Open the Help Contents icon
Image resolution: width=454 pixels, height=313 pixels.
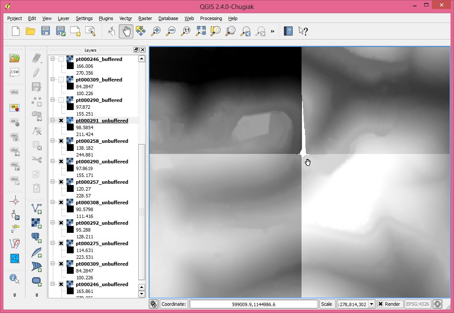coord(288,31)
